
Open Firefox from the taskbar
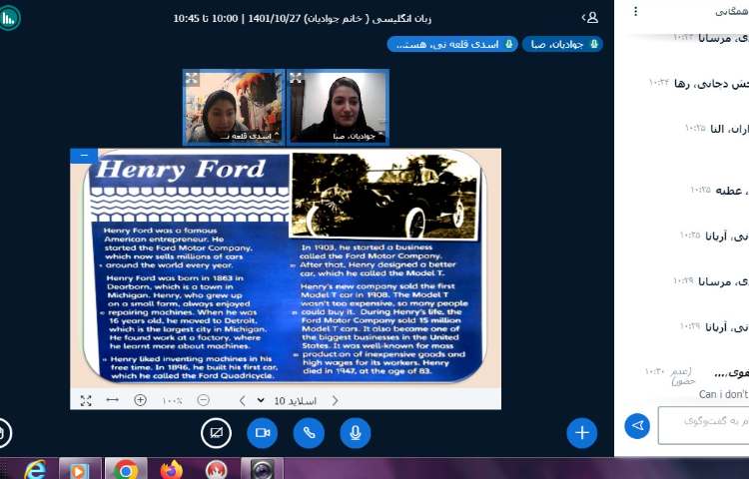[x=171, y=470]
